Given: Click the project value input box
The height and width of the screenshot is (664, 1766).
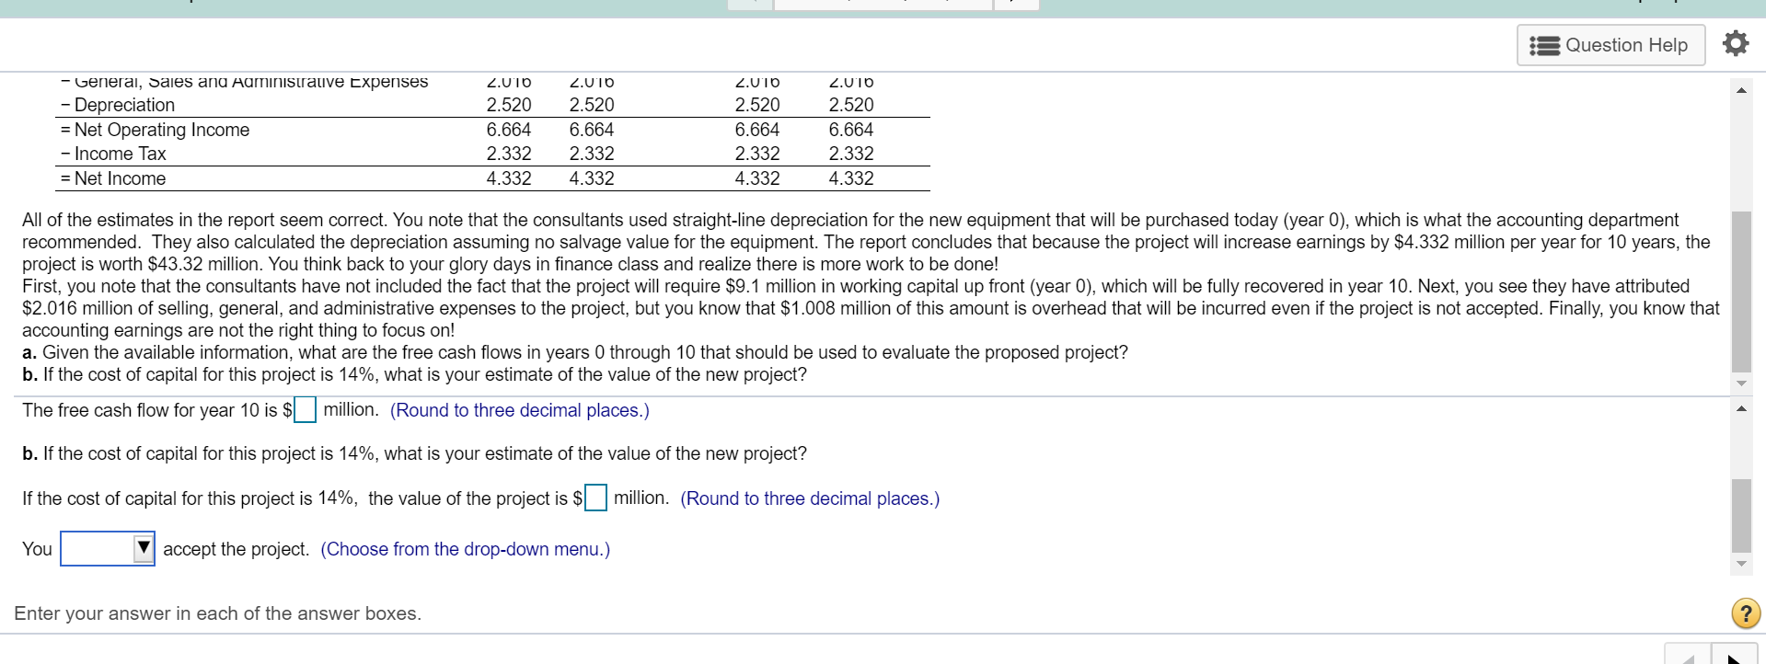Looking at the screenshot, I should coord(595,498).
